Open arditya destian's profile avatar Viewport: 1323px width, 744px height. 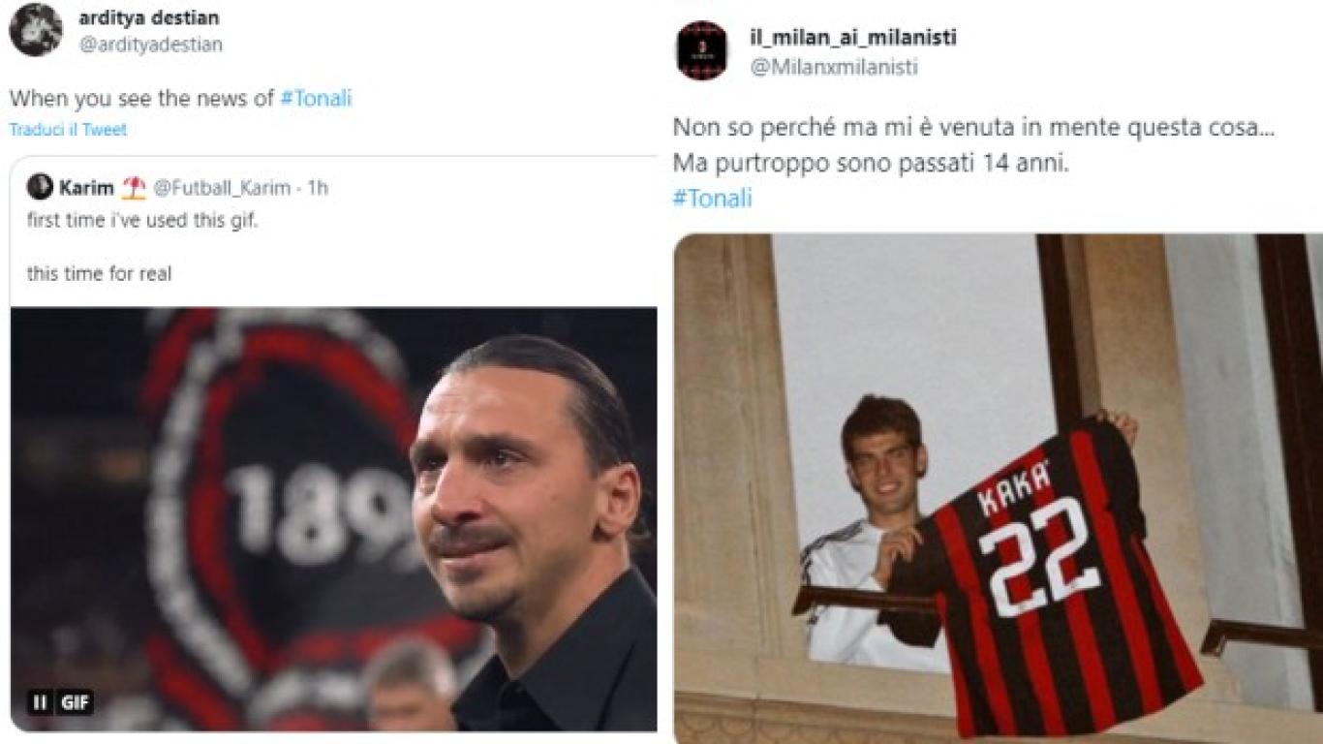[36, 30]
